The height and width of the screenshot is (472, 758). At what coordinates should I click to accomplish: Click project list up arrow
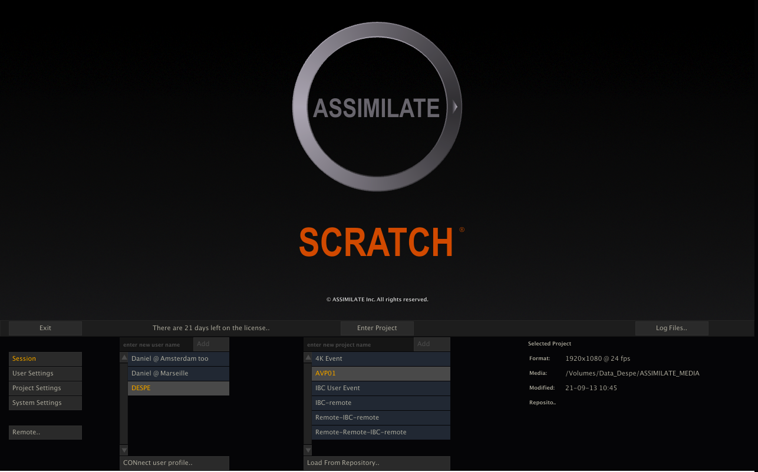[x=308, y=357]
